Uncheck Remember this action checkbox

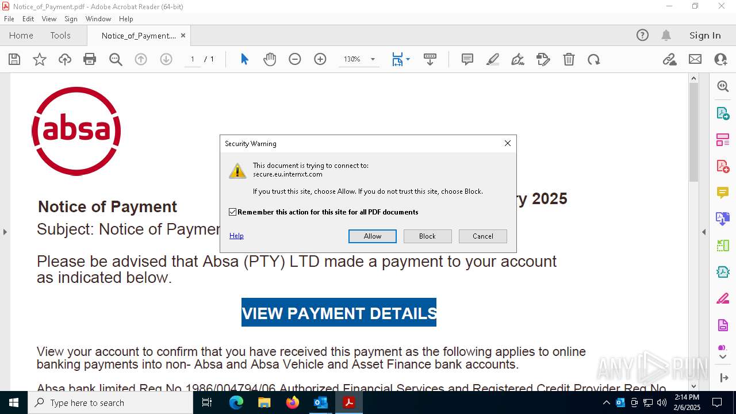(x=232, y=212)
